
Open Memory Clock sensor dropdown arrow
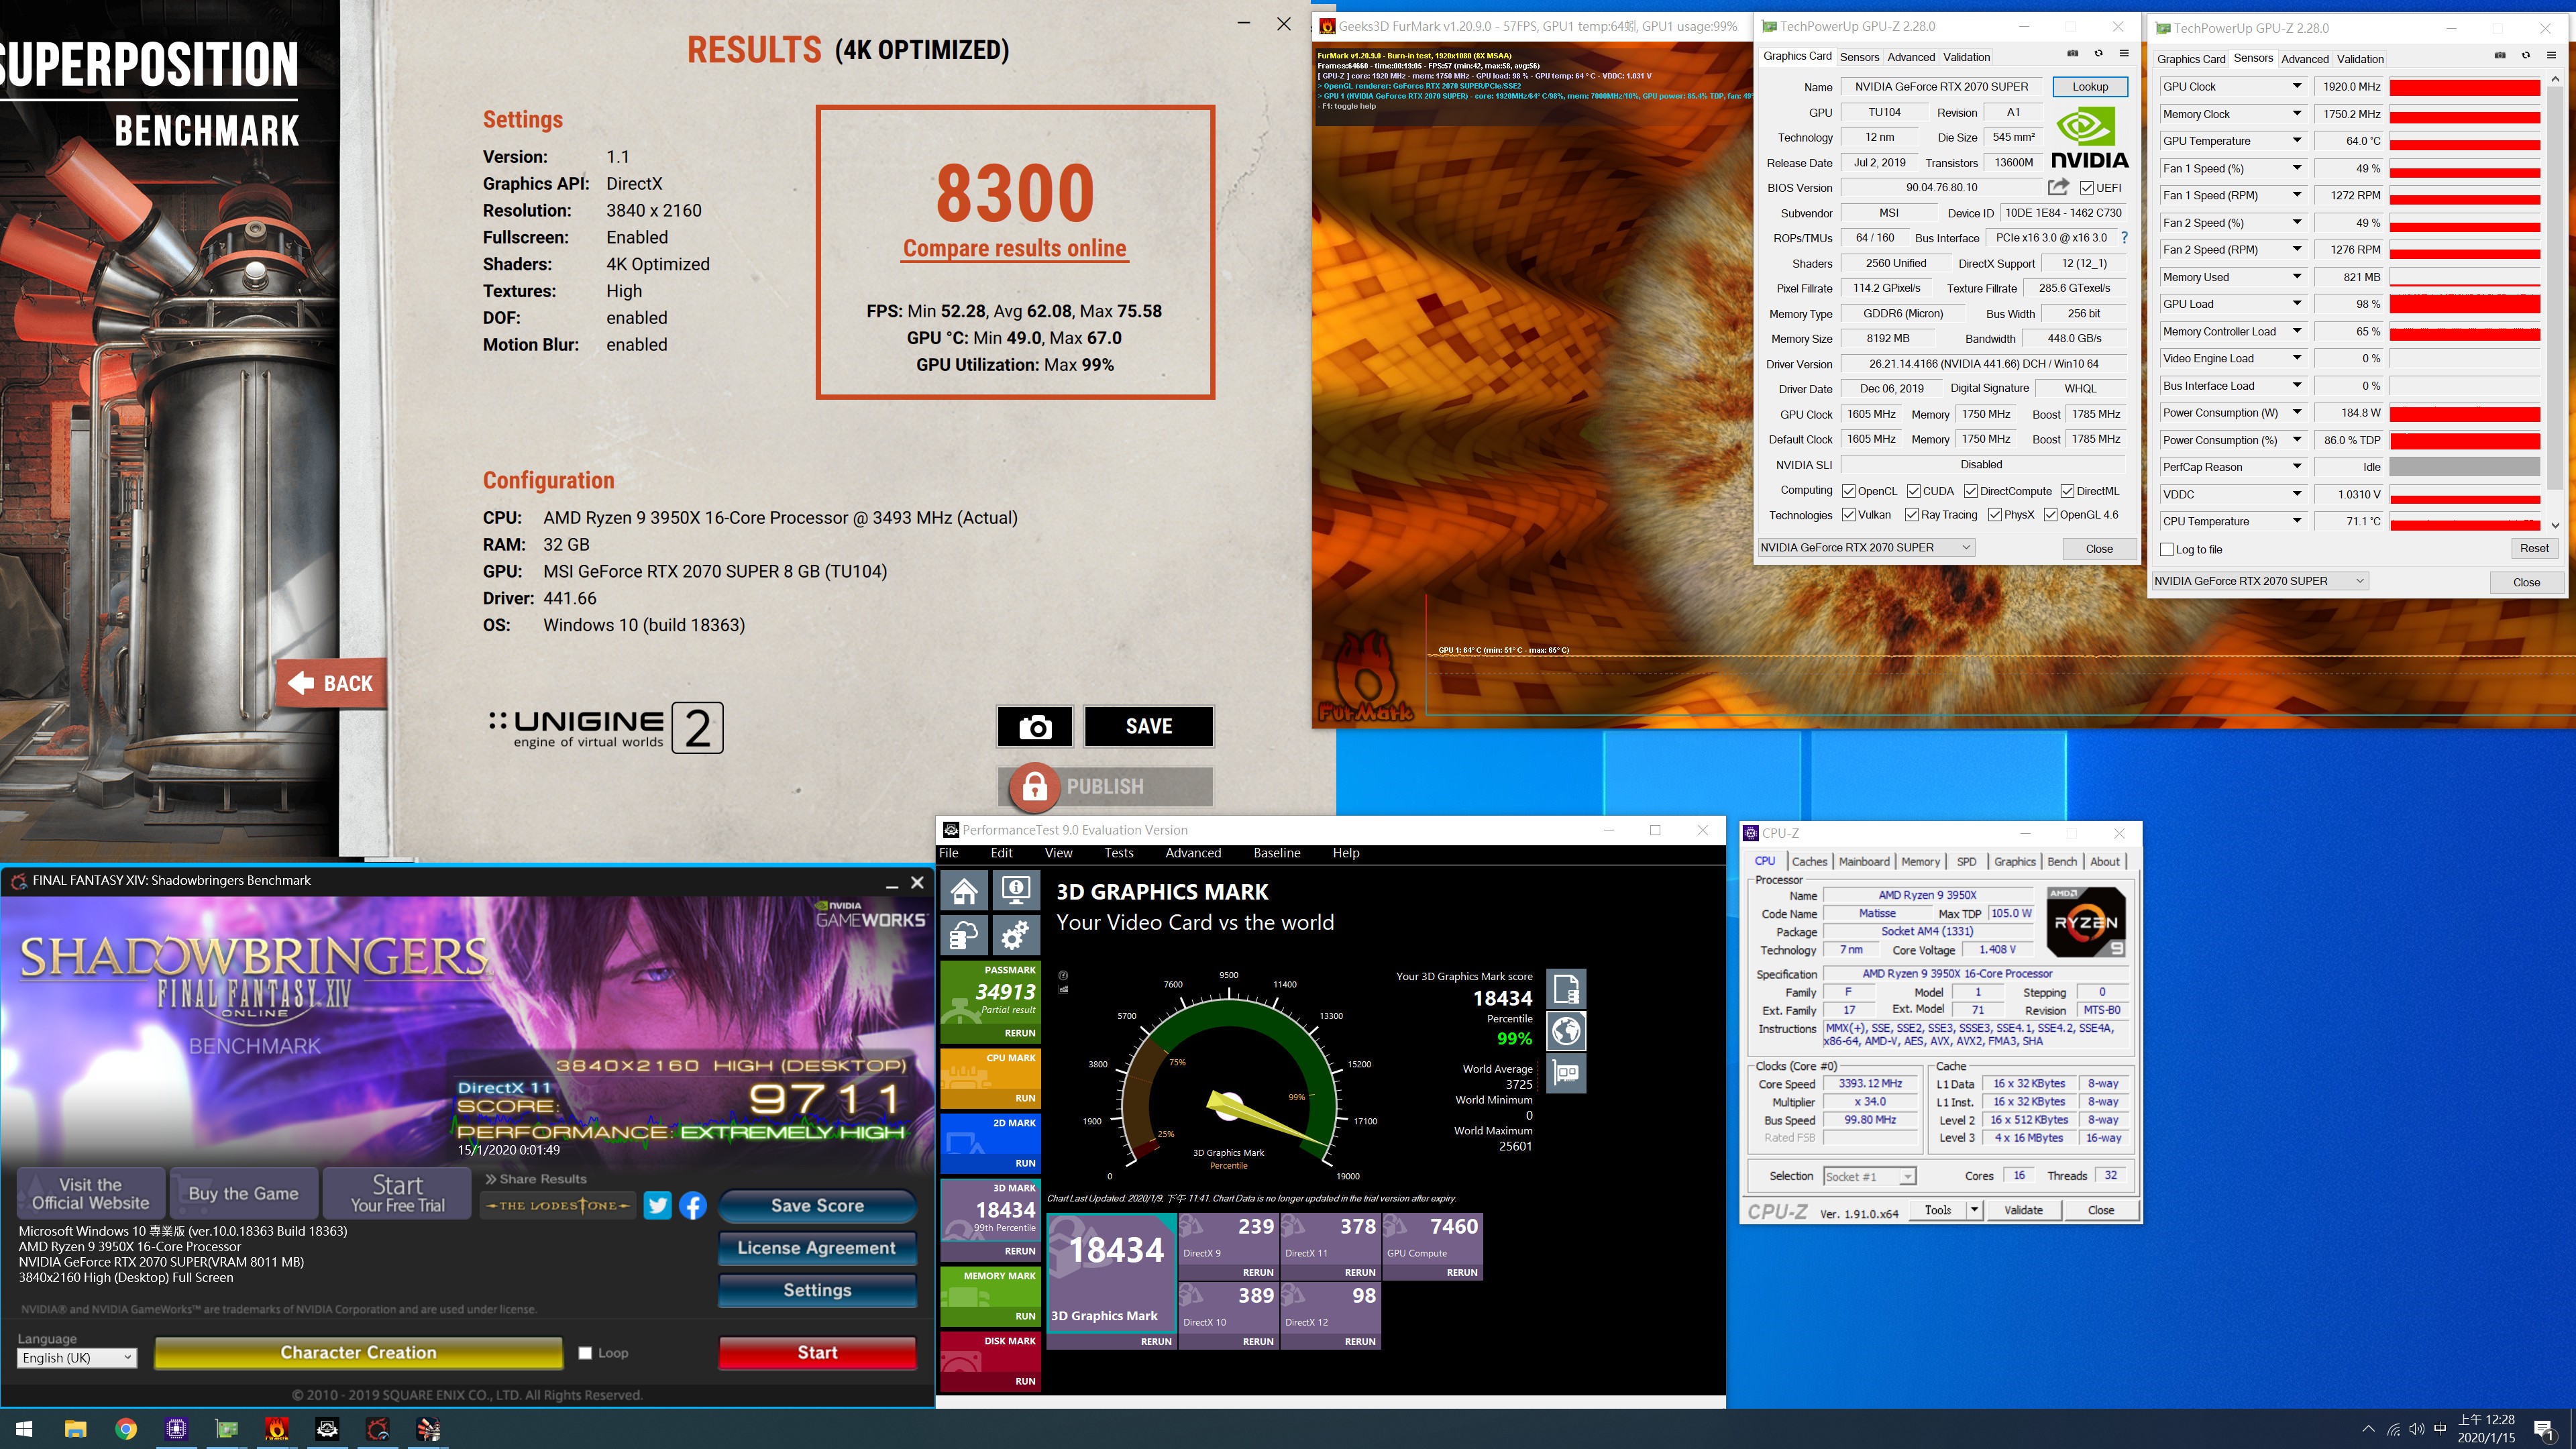2297,113
